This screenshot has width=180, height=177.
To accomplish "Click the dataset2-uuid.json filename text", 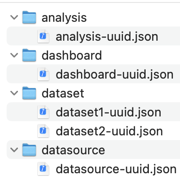I will [109, 132].
